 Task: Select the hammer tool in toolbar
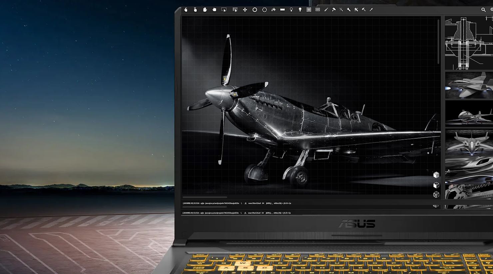point(333,10)
